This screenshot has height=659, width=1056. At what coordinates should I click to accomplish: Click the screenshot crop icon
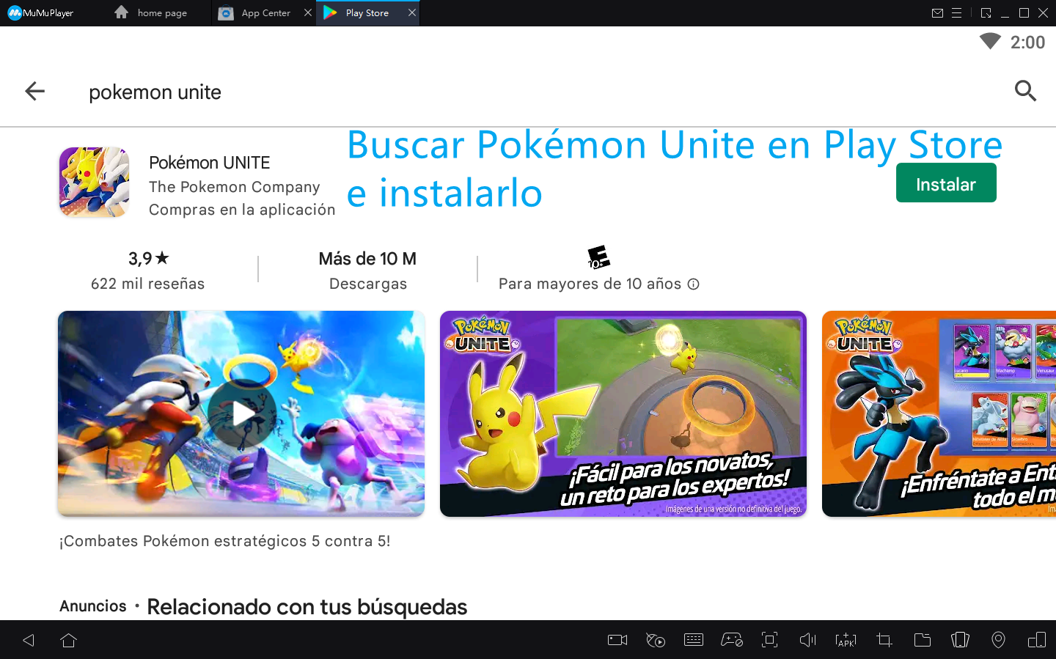[x=884, y=640]
